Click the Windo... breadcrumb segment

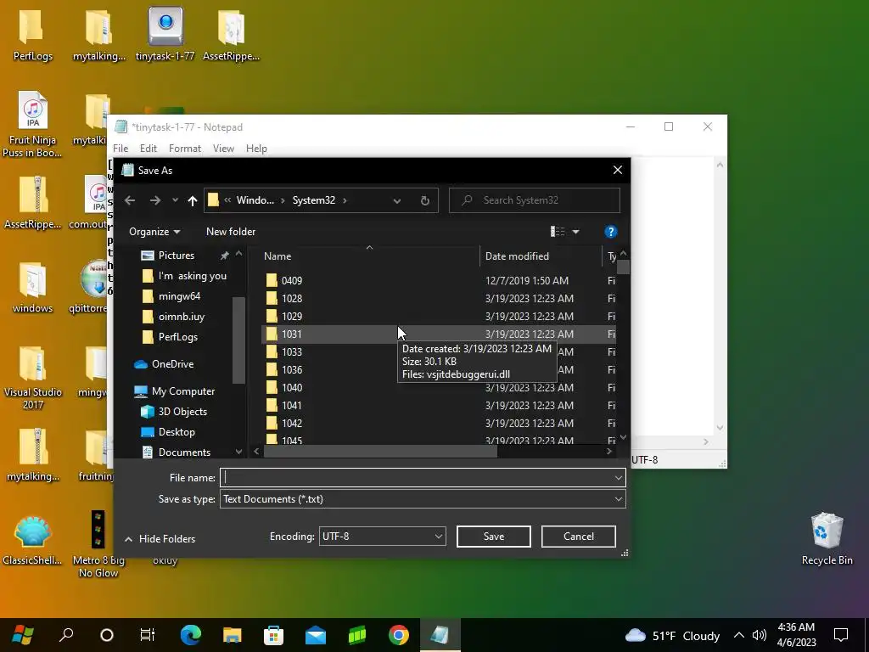click(x=255, y=200)
